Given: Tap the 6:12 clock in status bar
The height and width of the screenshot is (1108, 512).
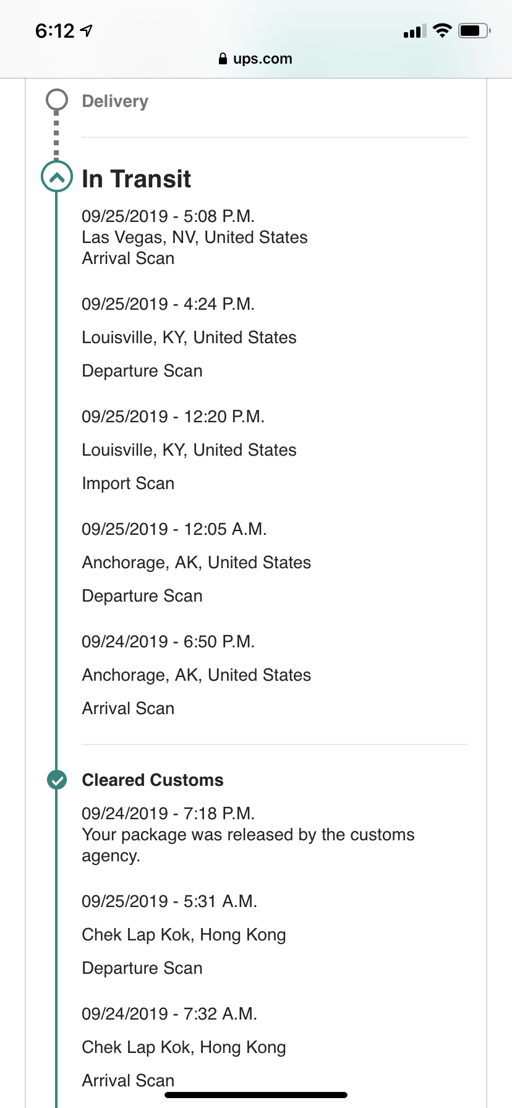Looking at the screenshot, I should click(x=55, y=30).
